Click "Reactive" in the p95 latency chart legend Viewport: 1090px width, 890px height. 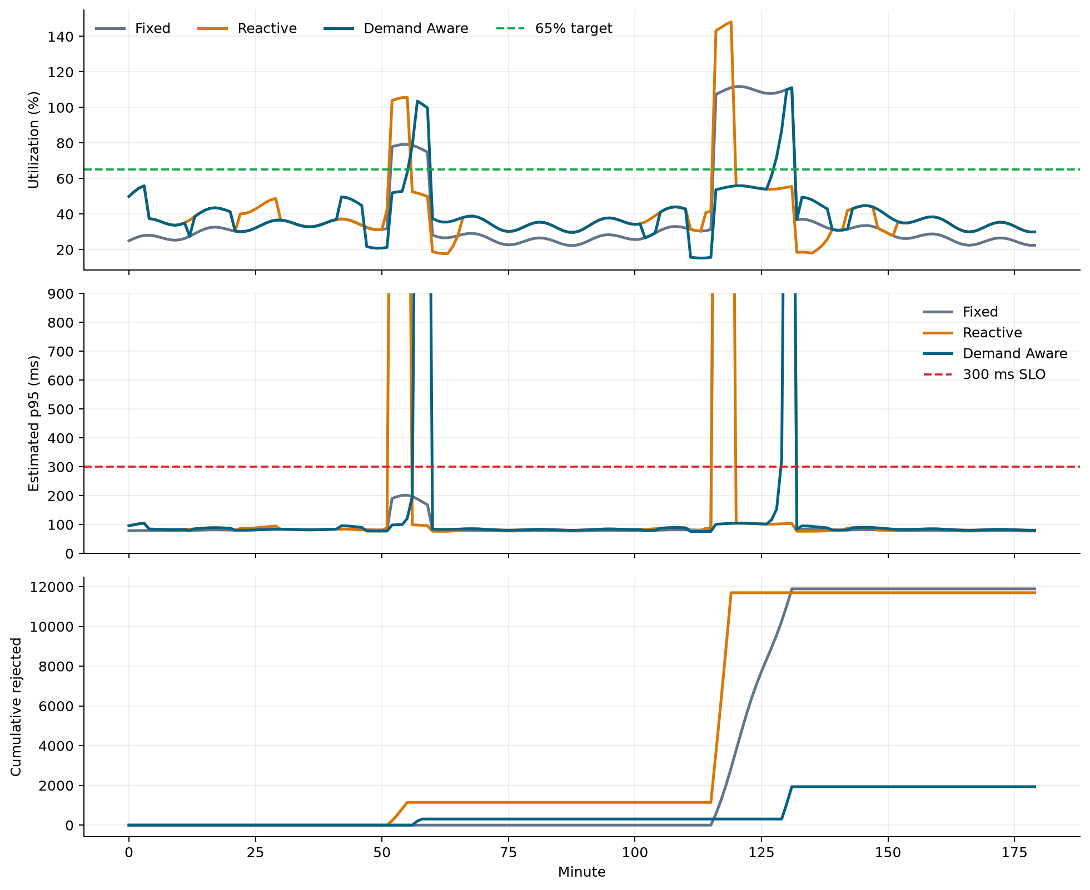[x=992, y=333]
